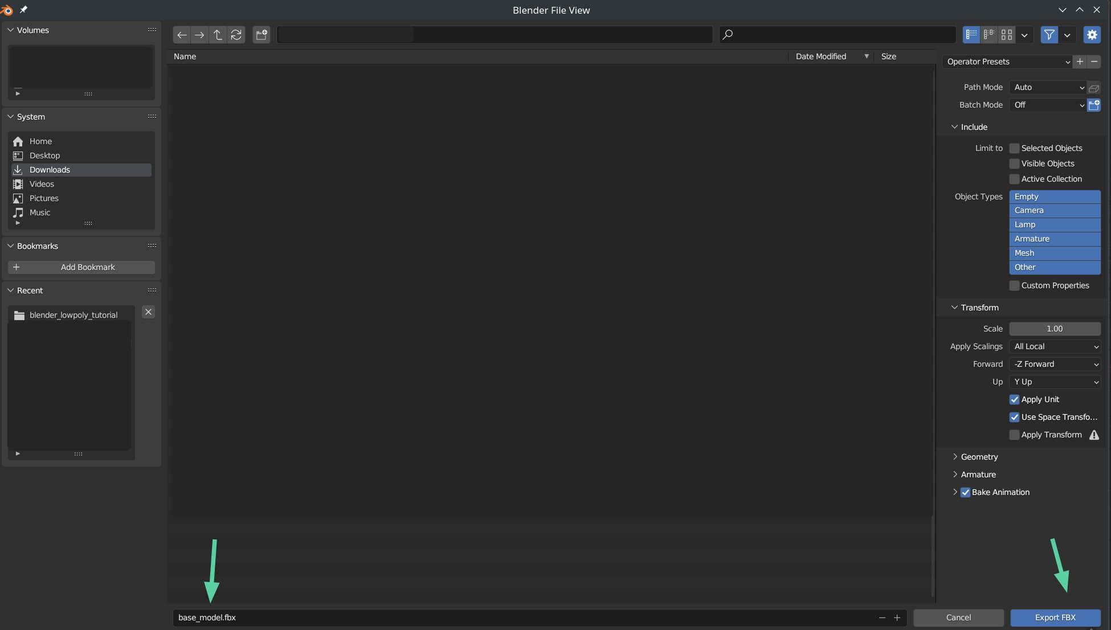Open the Videos folder
1111x630 pixels.
point(81,184)
